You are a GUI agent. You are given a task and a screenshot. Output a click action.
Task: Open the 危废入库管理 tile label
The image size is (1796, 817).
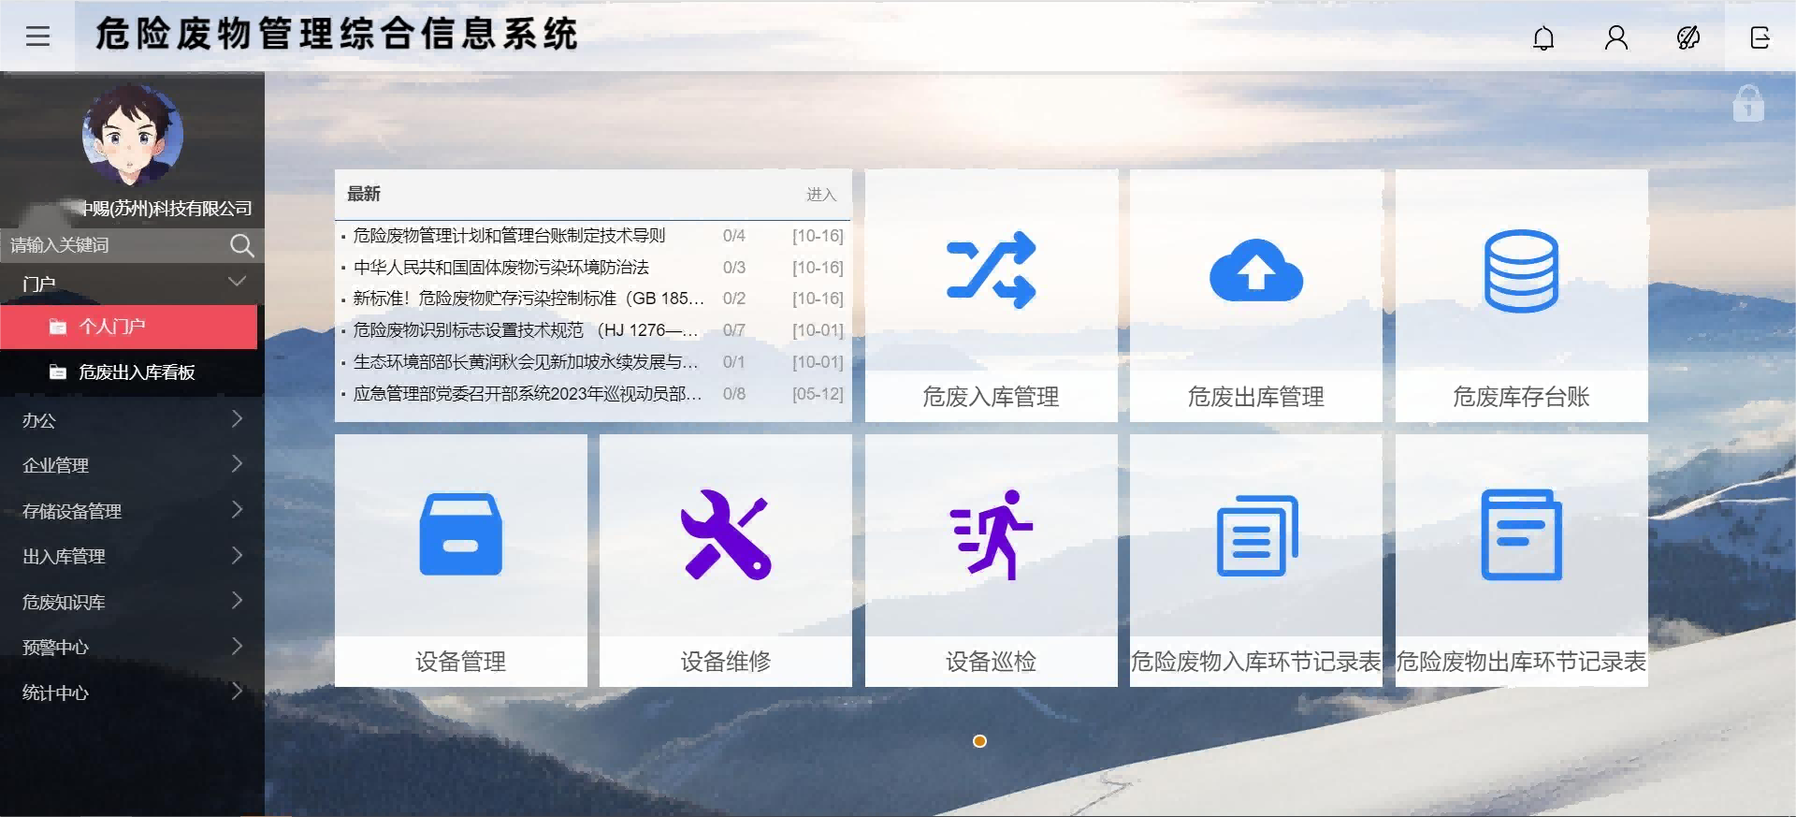(x=991, y=397)
